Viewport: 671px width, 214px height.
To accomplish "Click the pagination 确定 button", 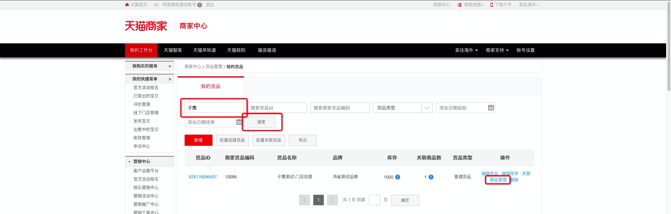I will (405, 200).
